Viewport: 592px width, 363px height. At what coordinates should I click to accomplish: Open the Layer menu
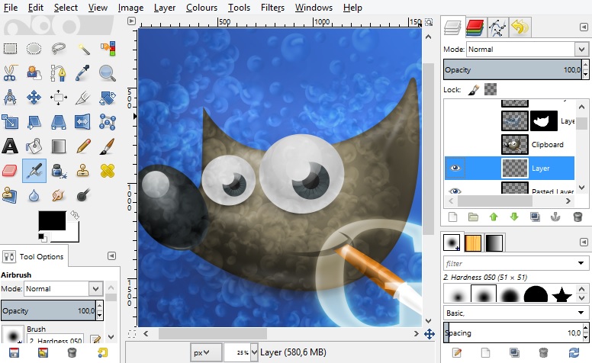[x=165, y=8]
